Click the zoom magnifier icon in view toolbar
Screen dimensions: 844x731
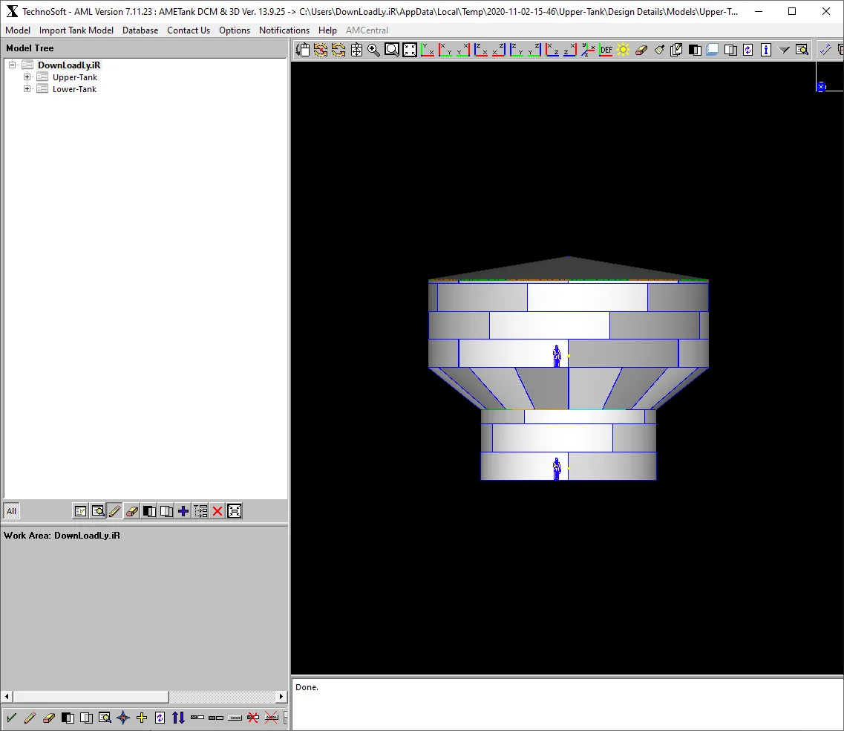[373, 50]
